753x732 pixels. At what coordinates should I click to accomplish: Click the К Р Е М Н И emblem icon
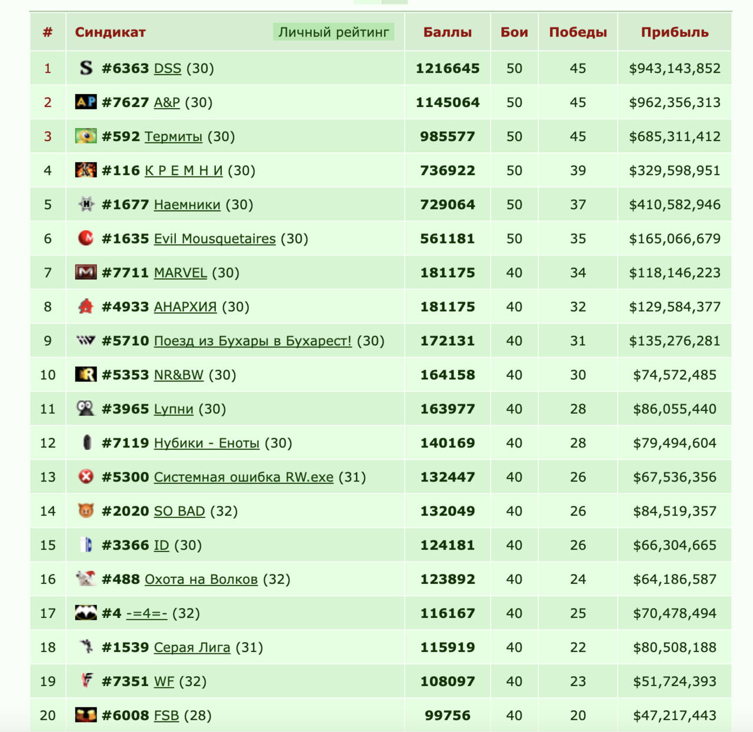[86, 170]
